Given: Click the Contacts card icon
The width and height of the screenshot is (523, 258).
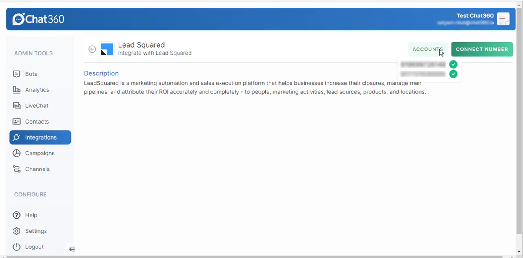Looking at the screenshot, I should click(x=17, y=122).
